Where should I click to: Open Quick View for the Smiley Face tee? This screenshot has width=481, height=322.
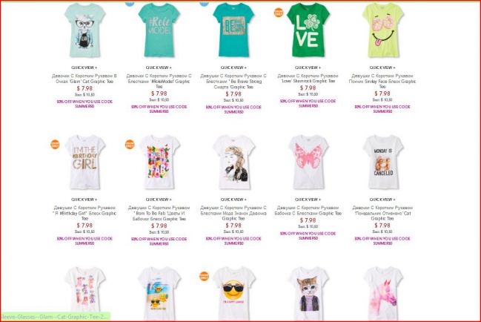[382, 68]
